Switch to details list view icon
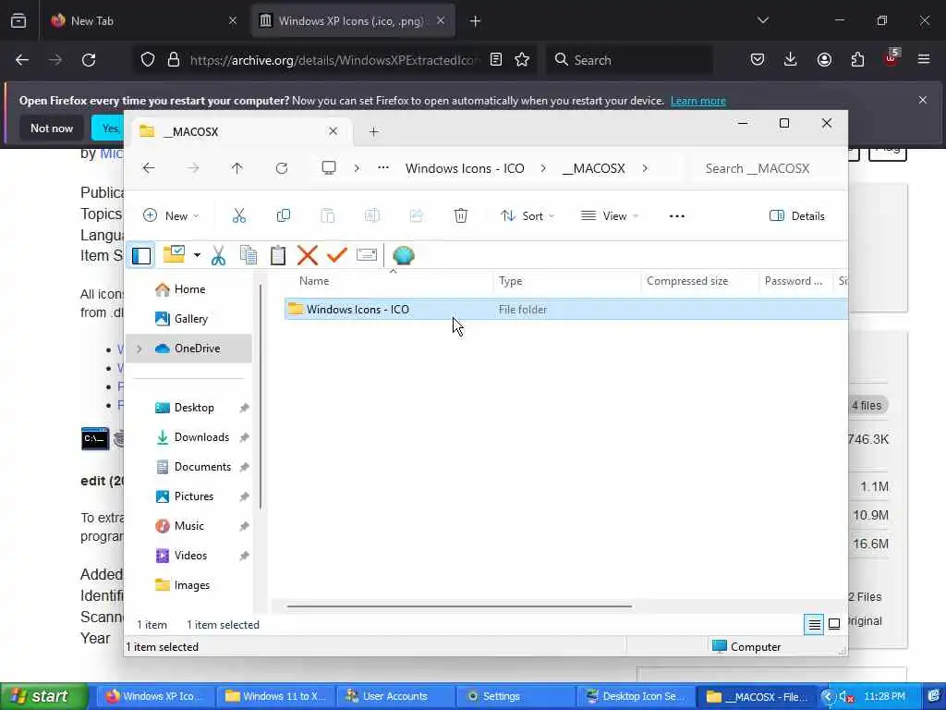The height and width of the screenshot is (710, 946). tap(814, 624)
